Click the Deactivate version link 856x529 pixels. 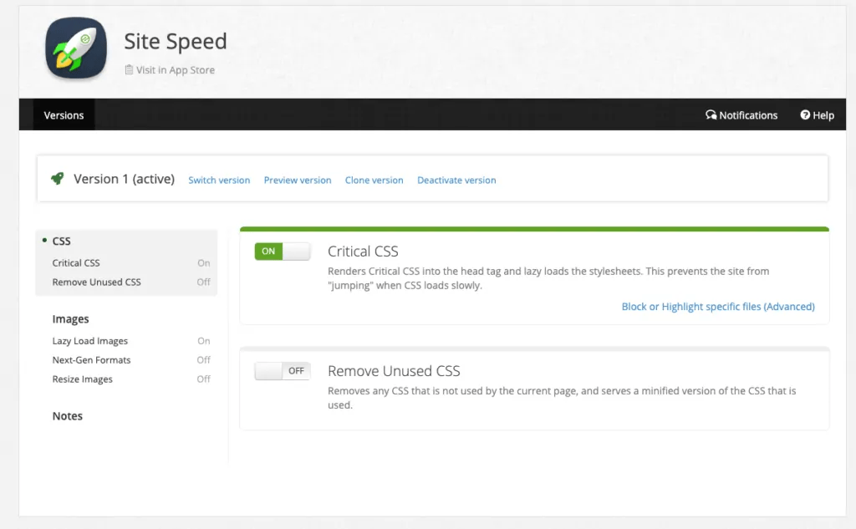click(x=456, y=181)
